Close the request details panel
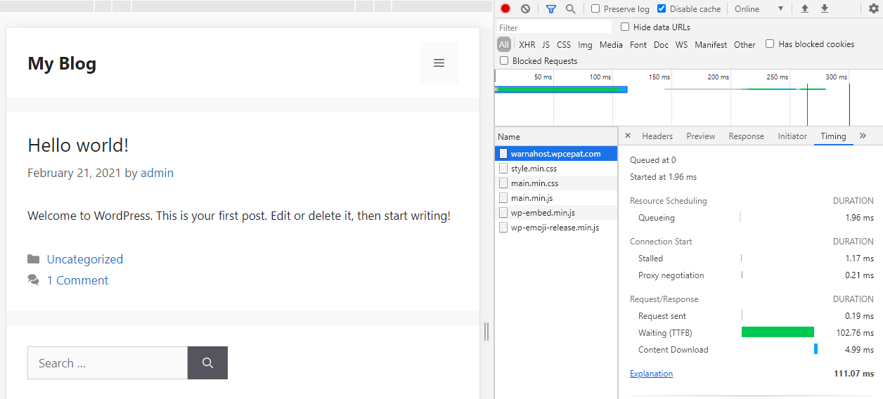 (628, 136)
